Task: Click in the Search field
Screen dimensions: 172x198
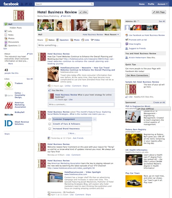Action: click(63, 4)
